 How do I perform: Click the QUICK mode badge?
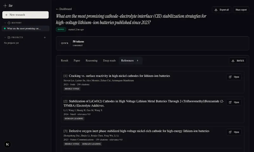[x=65, y=43]
